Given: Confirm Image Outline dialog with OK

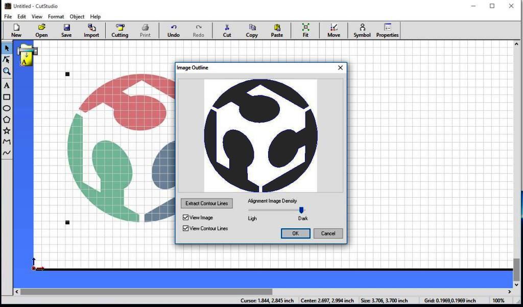Looking at the screenshot, I should 296,233.
